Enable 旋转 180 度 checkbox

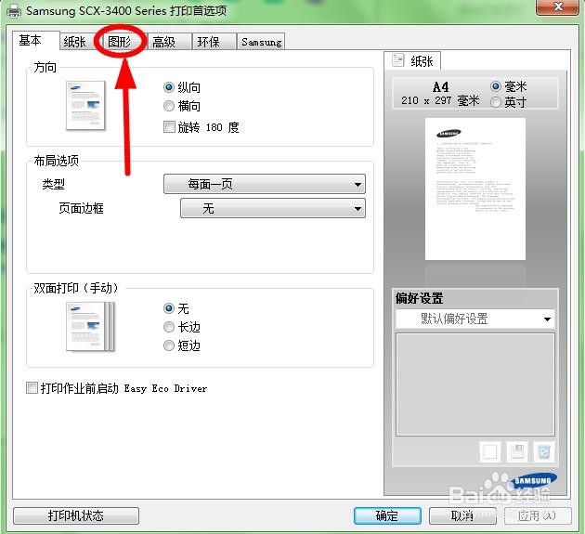click(169, 127)
